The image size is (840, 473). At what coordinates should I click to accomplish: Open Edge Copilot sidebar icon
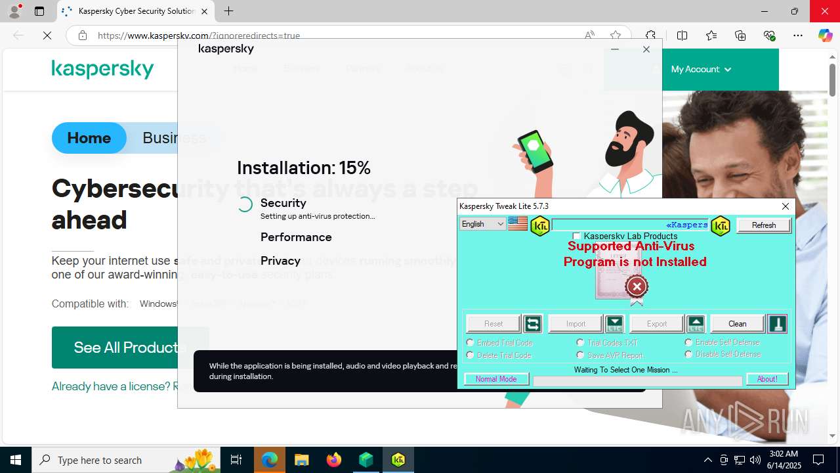(825, 35)
